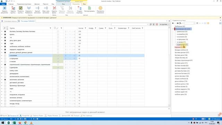Click the Коэфф. column filter funnel
The height and width of the screenshot is (125, 222).
point(95,28)
